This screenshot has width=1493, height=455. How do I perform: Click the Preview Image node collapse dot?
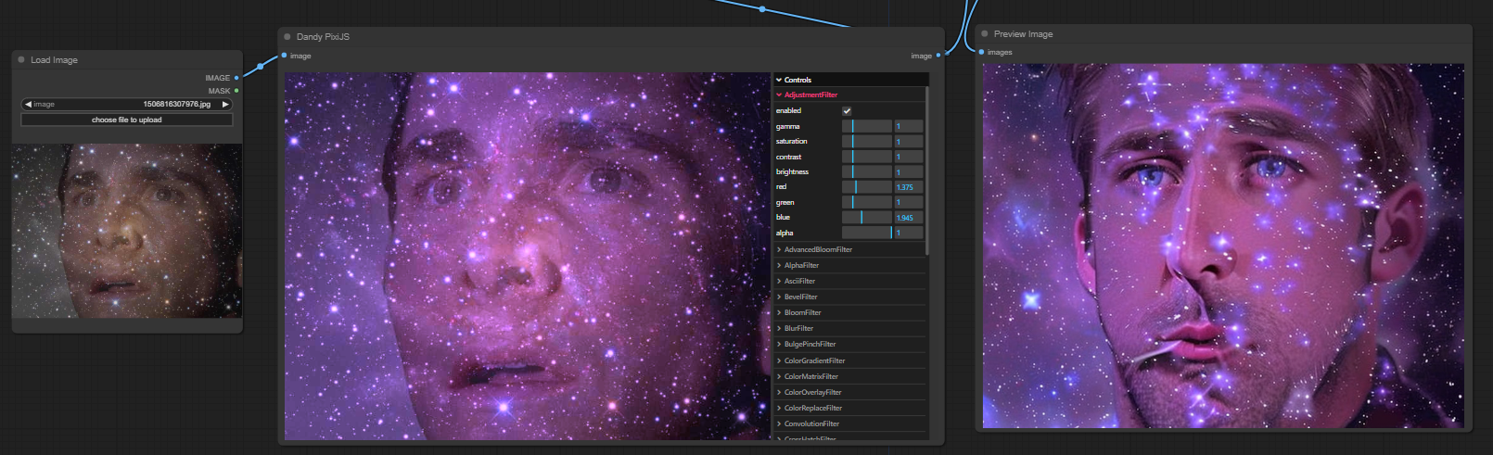985,33
